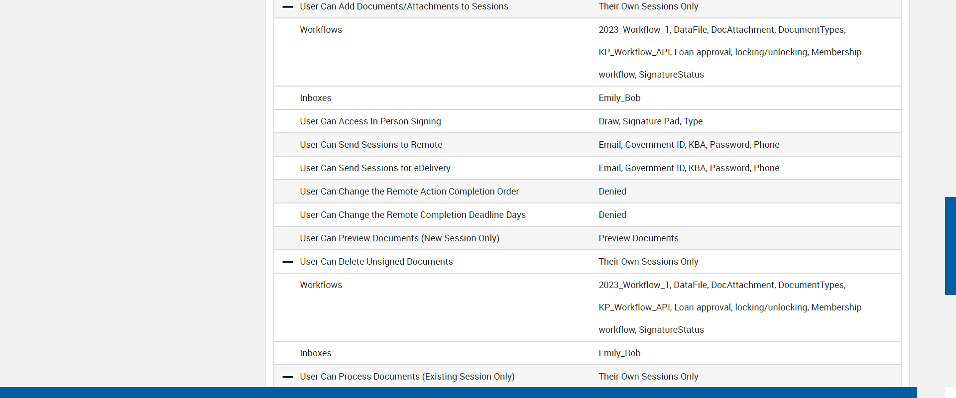Select User Can Change the Remote Action Completion Order
This screenshot has width=956, height=398.
[x=409, y=192]
